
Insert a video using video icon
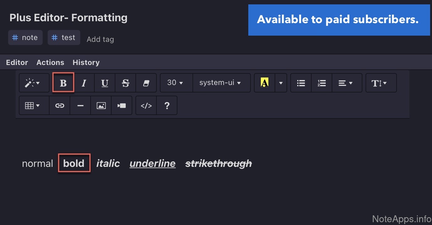[122, 106]
